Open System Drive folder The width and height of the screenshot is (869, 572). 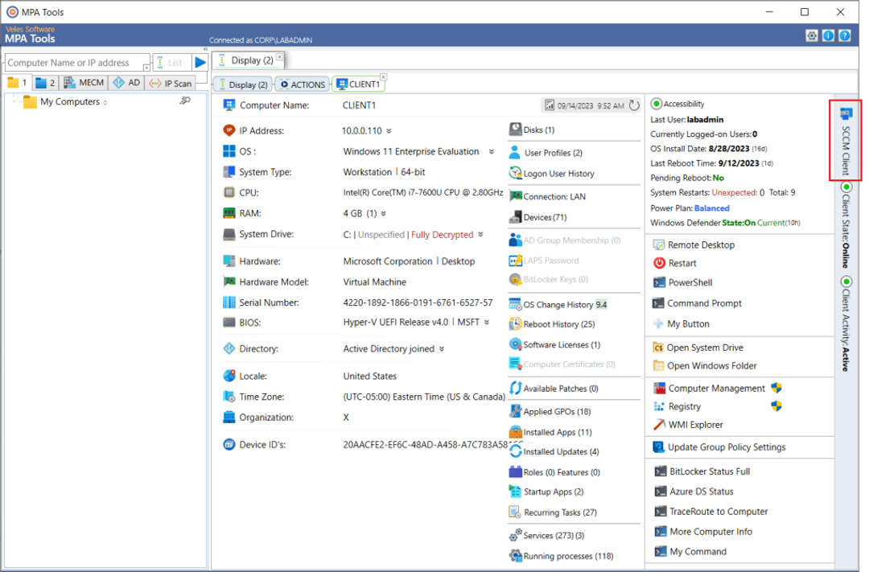click(699, 348)
